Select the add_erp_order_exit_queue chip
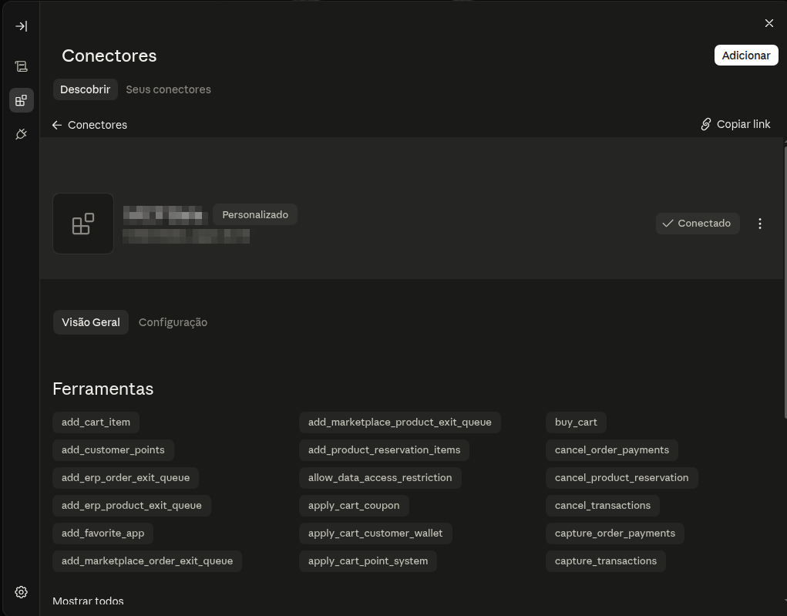Screen dimensions: 787x616 click(x=126, y=478)
